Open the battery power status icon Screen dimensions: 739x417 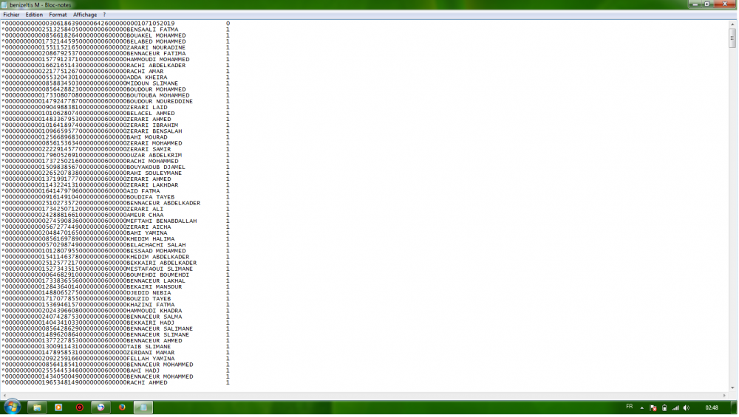(664, 407)
